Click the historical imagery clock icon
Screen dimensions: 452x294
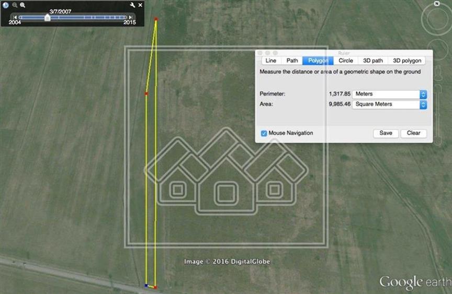(5, 5)
